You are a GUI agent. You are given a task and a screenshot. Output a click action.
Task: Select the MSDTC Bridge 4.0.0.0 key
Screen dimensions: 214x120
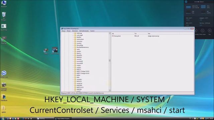click(83, 73)
